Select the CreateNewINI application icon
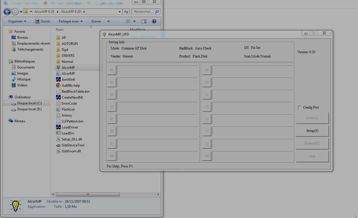Image resolution: width=358 pixels, height=218 pixels. (58, 97)
